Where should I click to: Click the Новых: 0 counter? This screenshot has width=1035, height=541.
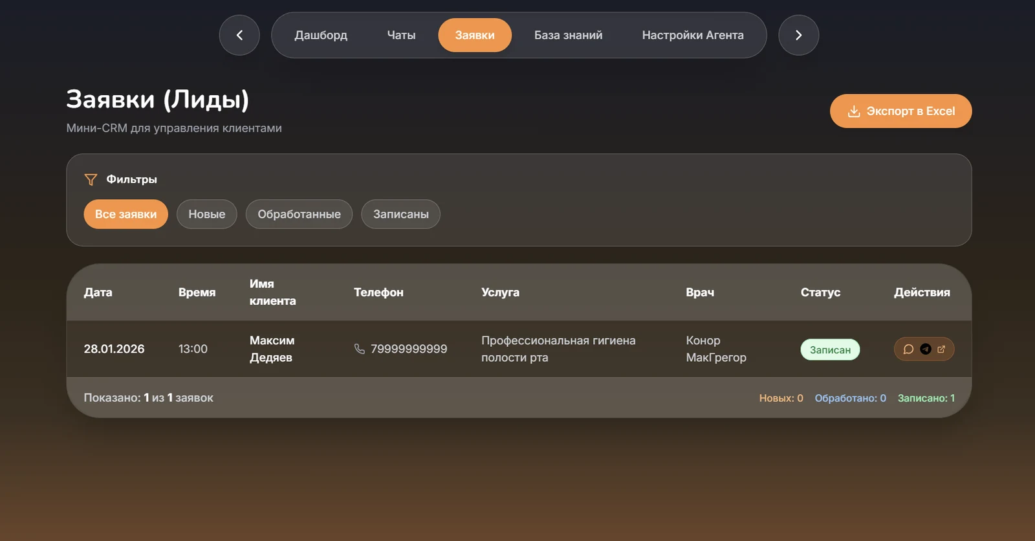click(781, 398)
